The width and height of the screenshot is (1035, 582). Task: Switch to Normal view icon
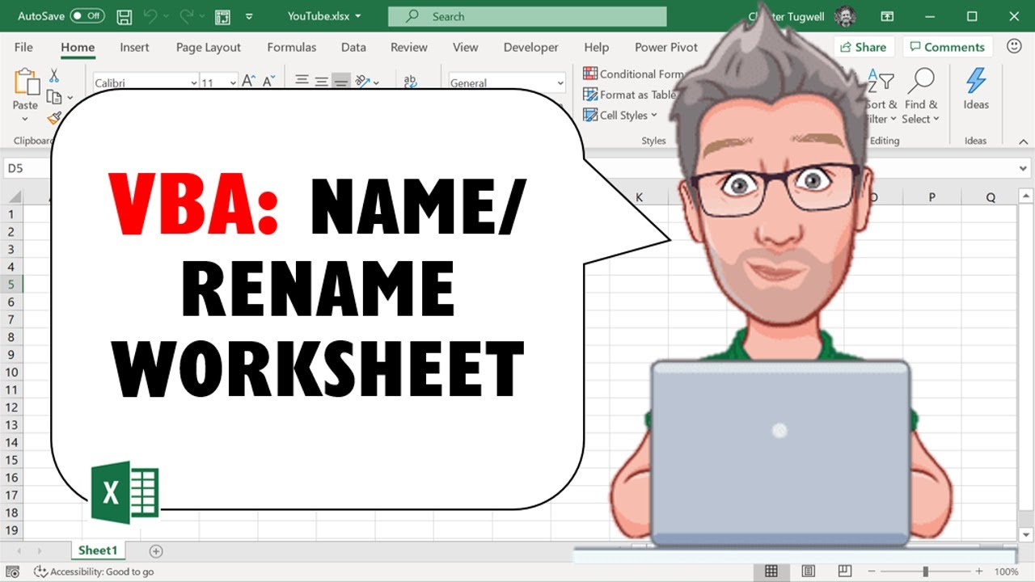coord(771,571)
